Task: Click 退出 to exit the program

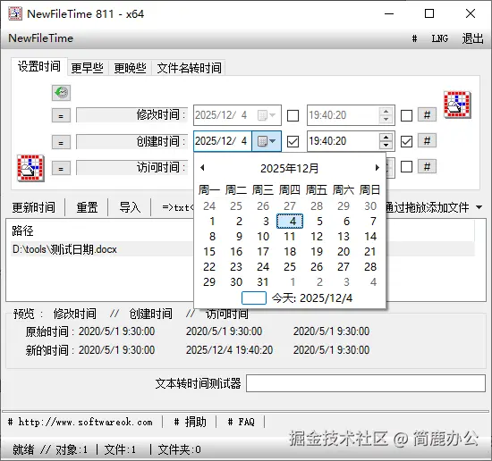Action: 472,38
